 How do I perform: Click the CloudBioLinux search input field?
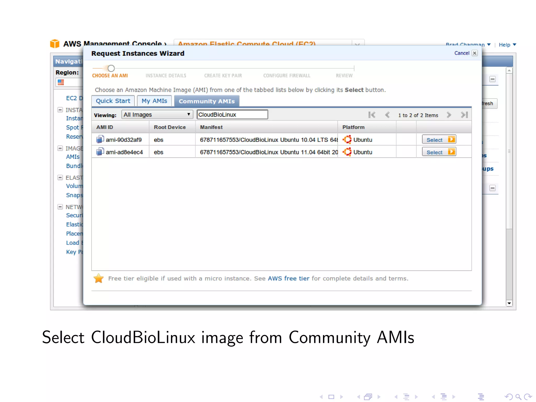pyautogui.click(x=232, y=115)
